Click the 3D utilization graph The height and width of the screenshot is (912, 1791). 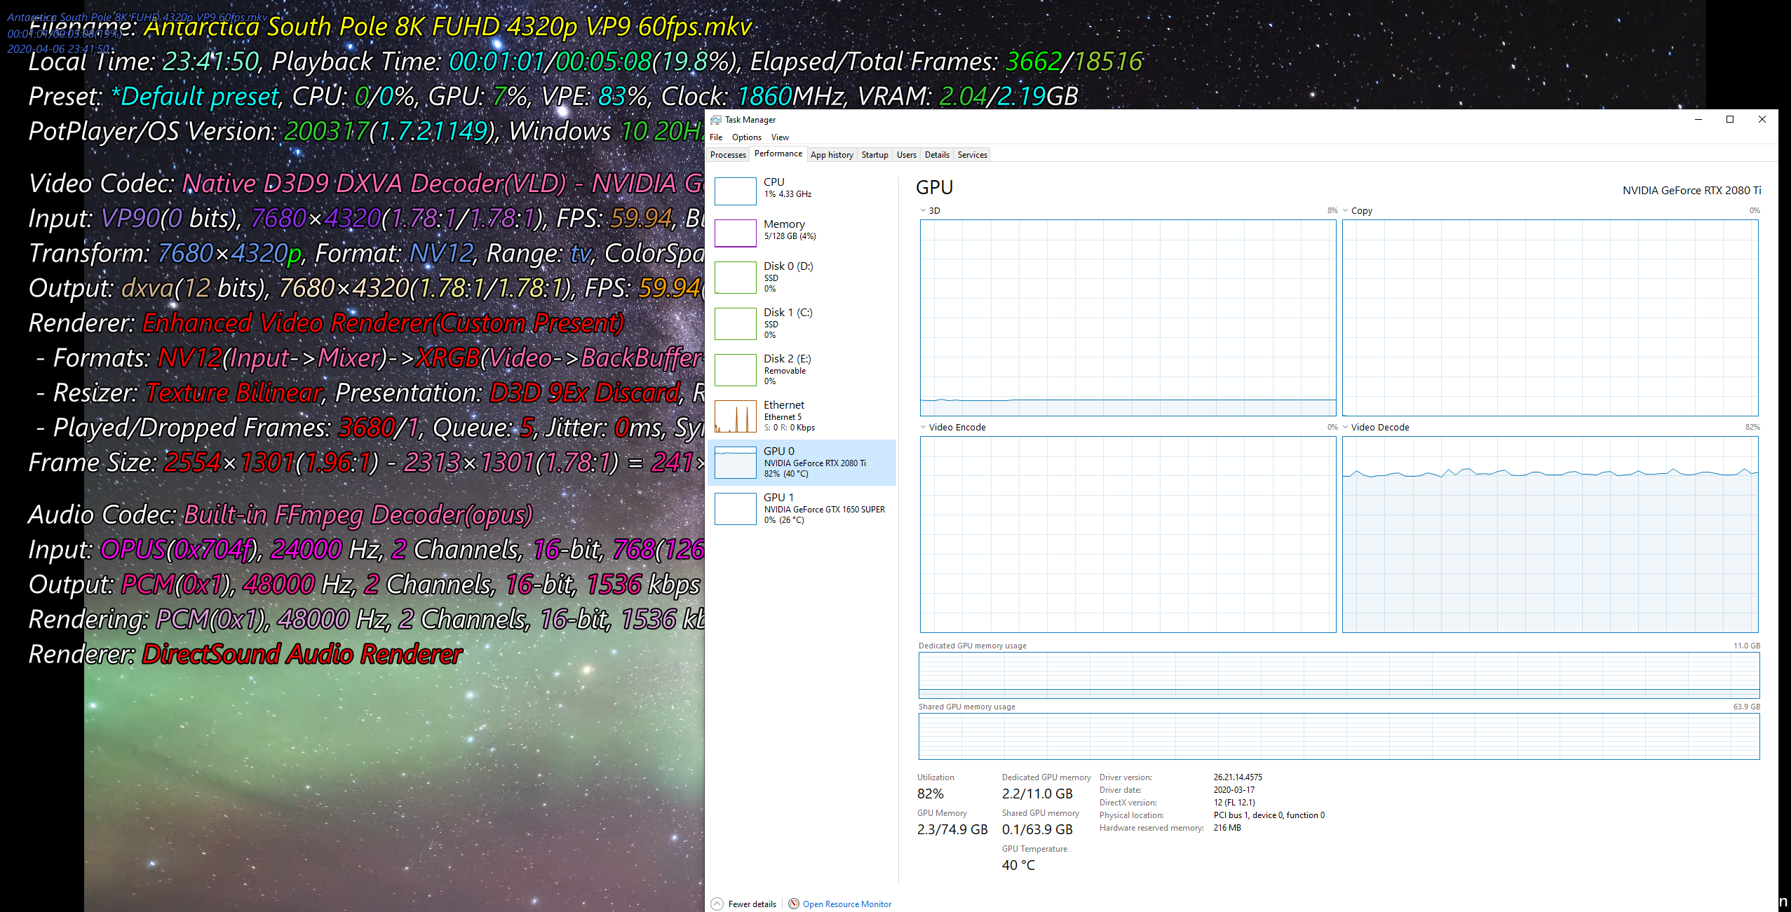click(x=1128, y=318)
